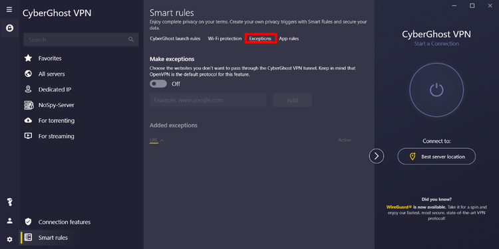Open the account profile icon

click(x=9, y=220)
